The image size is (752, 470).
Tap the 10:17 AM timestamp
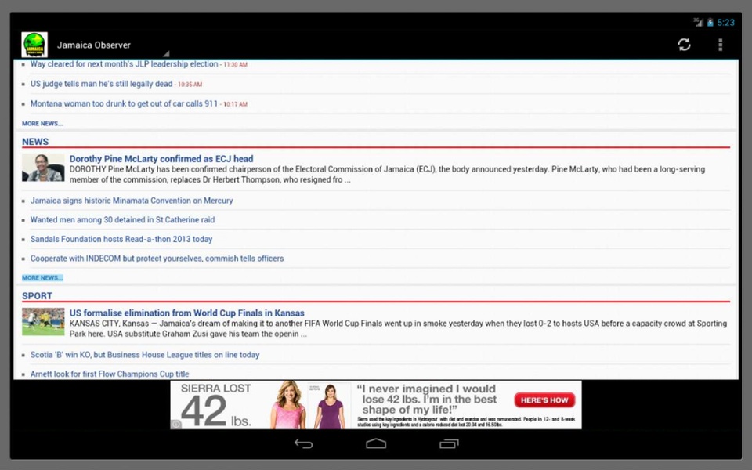click(236, 104)
